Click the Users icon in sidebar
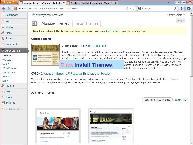This screenshot has width=193, height=145. click(3, 91)
